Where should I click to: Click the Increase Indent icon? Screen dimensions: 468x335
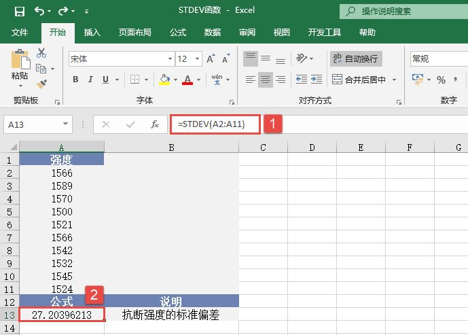pyautogui.click(x=317, y=80)
